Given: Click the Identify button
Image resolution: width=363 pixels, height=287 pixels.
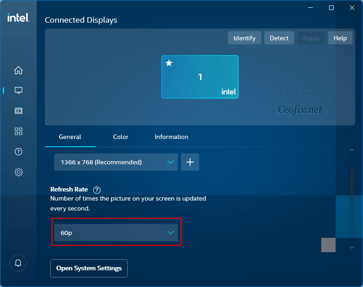Looking at the screenshot, I should pos(244,38).
